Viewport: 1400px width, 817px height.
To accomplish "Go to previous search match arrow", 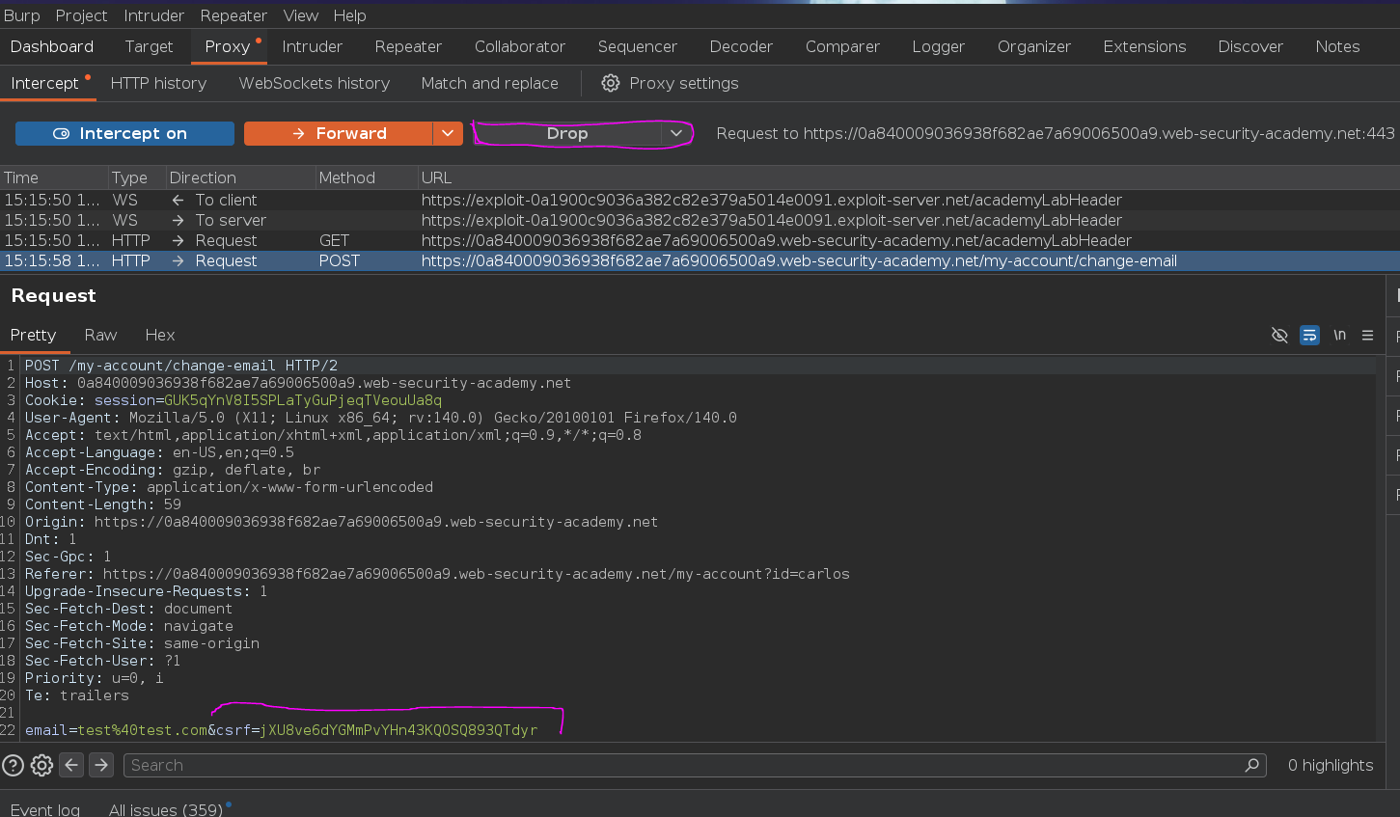I will (x=71, y=765).
